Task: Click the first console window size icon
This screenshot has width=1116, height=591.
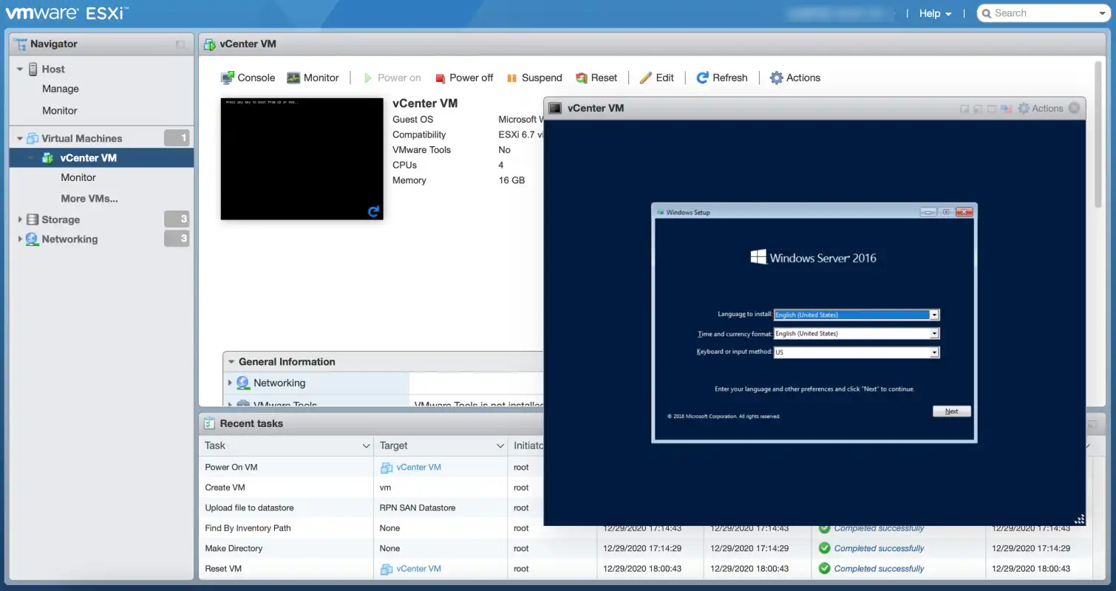Action: click(x=964, y=109)
